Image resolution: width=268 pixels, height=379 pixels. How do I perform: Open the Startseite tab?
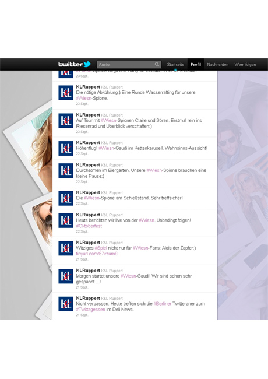[x=175, y=65]
